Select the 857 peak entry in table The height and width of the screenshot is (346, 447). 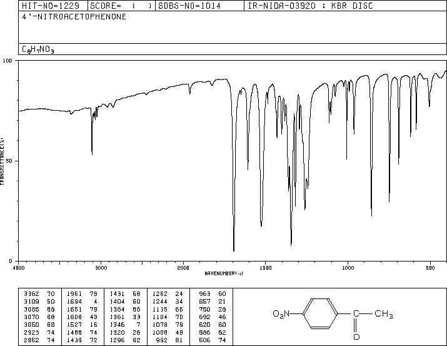tap(213, 302)
